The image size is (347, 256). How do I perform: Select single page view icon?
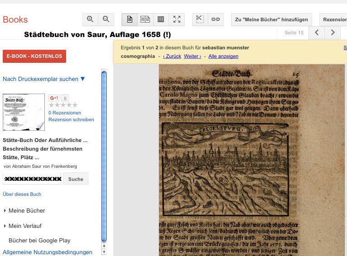(130, 19)
